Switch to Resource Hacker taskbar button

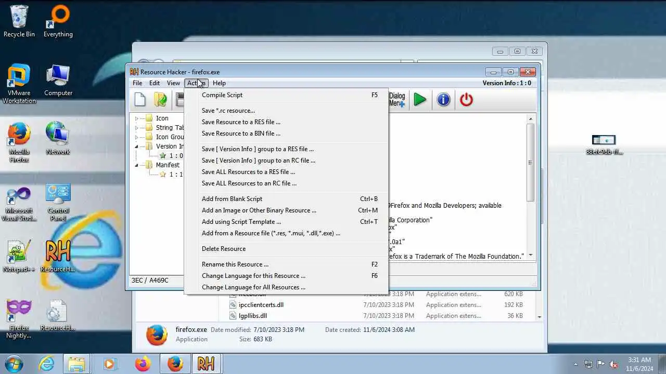click(x=206, y=364)
